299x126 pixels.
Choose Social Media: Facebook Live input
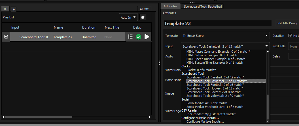[x=215, y=107]
